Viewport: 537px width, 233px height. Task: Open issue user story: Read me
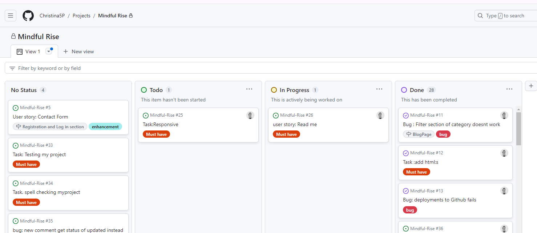(295, 124)
